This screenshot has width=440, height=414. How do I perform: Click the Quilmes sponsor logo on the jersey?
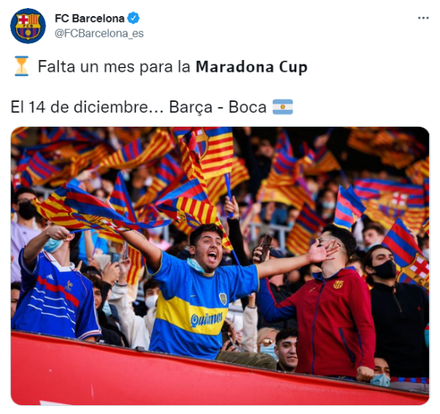pyautogui.click(x=207, y=319)
